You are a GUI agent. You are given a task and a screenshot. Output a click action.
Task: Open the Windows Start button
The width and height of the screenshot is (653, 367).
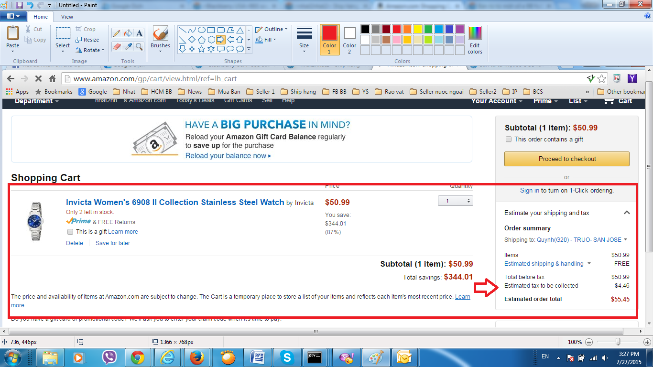[12, 357]
